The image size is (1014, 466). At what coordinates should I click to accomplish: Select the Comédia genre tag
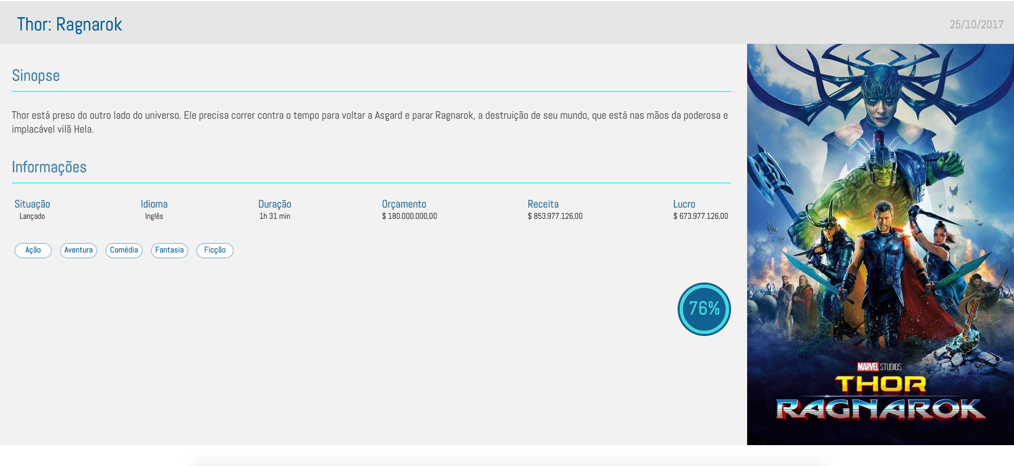(124, 250)
